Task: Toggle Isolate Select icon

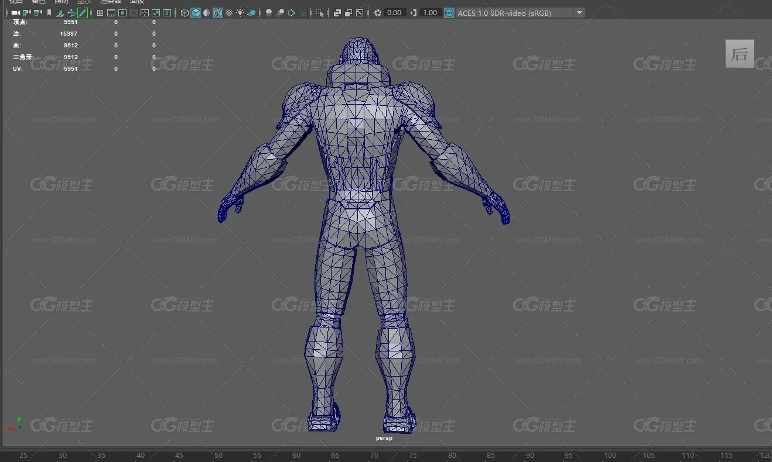Action: (x=320, y=13)
